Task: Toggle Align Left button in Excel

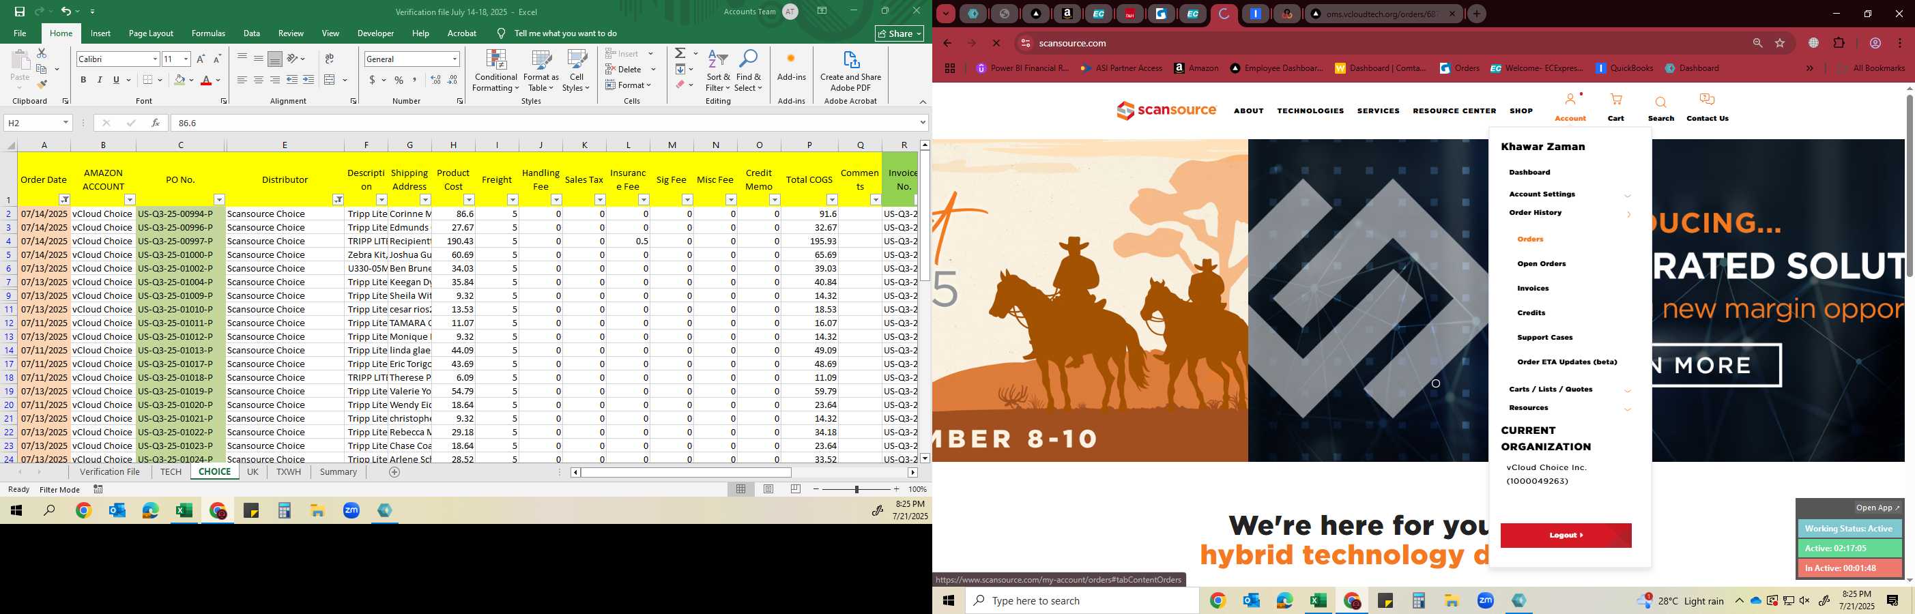Action: (242, 80)
